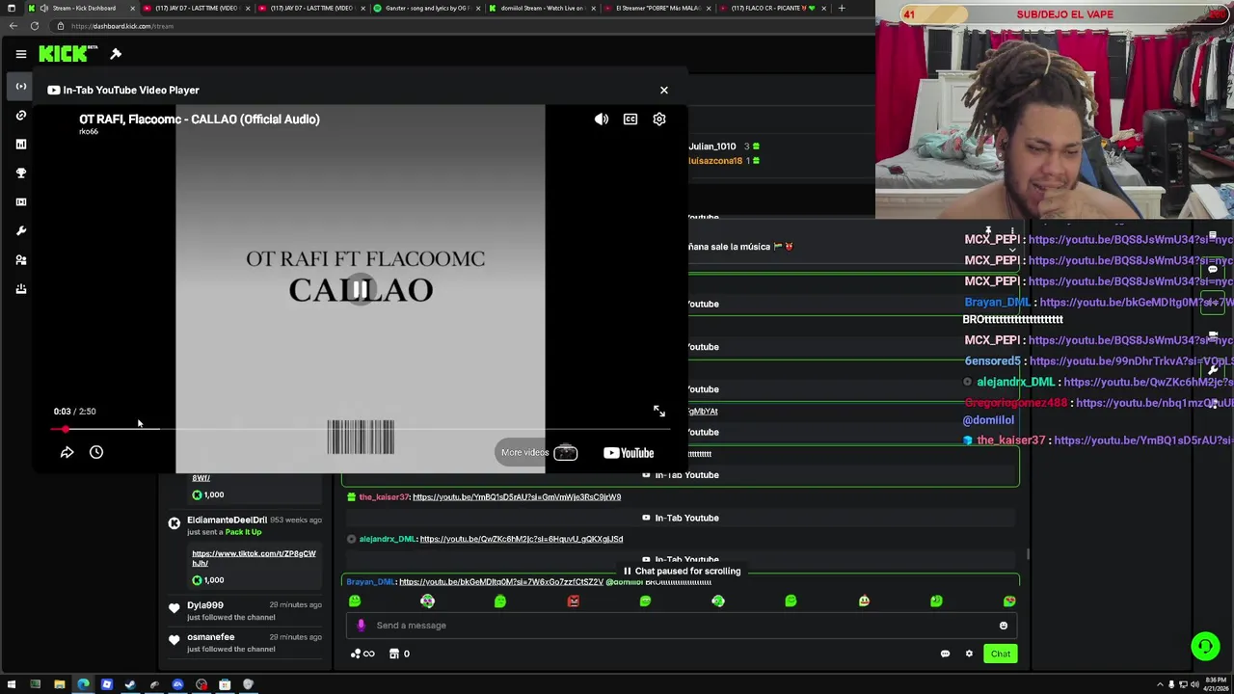Mute the YouTube player volume
Screen dimensions: 1234x694
[x=602, y=119]
